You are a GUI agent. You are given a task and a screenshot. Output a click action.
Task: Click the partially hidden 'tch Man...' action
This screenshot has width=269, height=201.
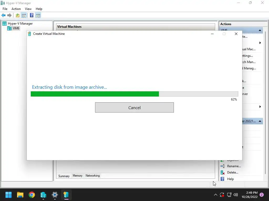(249, 62)
